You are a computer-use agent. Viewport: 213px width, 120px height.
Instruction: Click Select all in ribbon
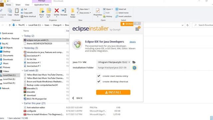coord(121,9)
